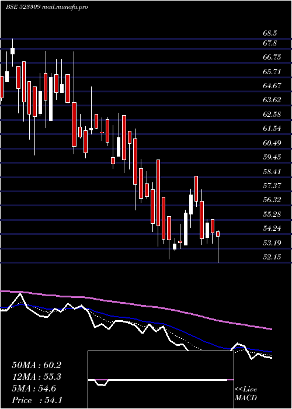Select the 55.28 price axis label
The width and height of the screenshot is (292, 409).
tap(272, 214)
